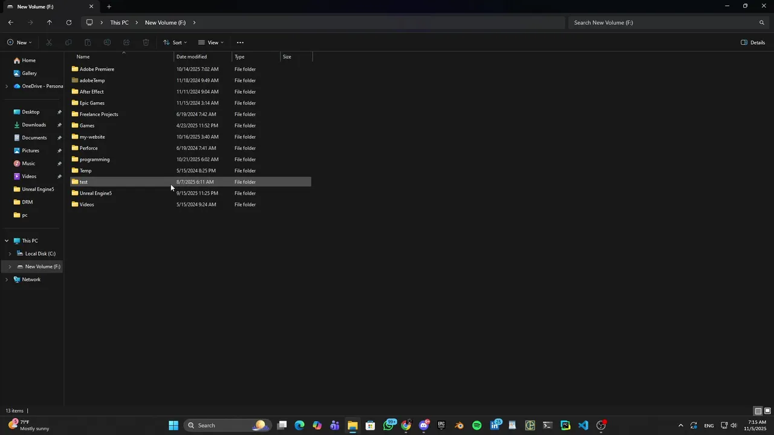Open the pinned Pictures folder
Image resolution: width=774 pixels, height=435 pixels.
30,150
